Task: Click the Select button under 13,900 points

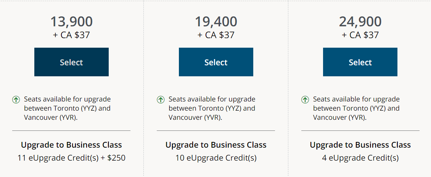Action: click(71, 62)
